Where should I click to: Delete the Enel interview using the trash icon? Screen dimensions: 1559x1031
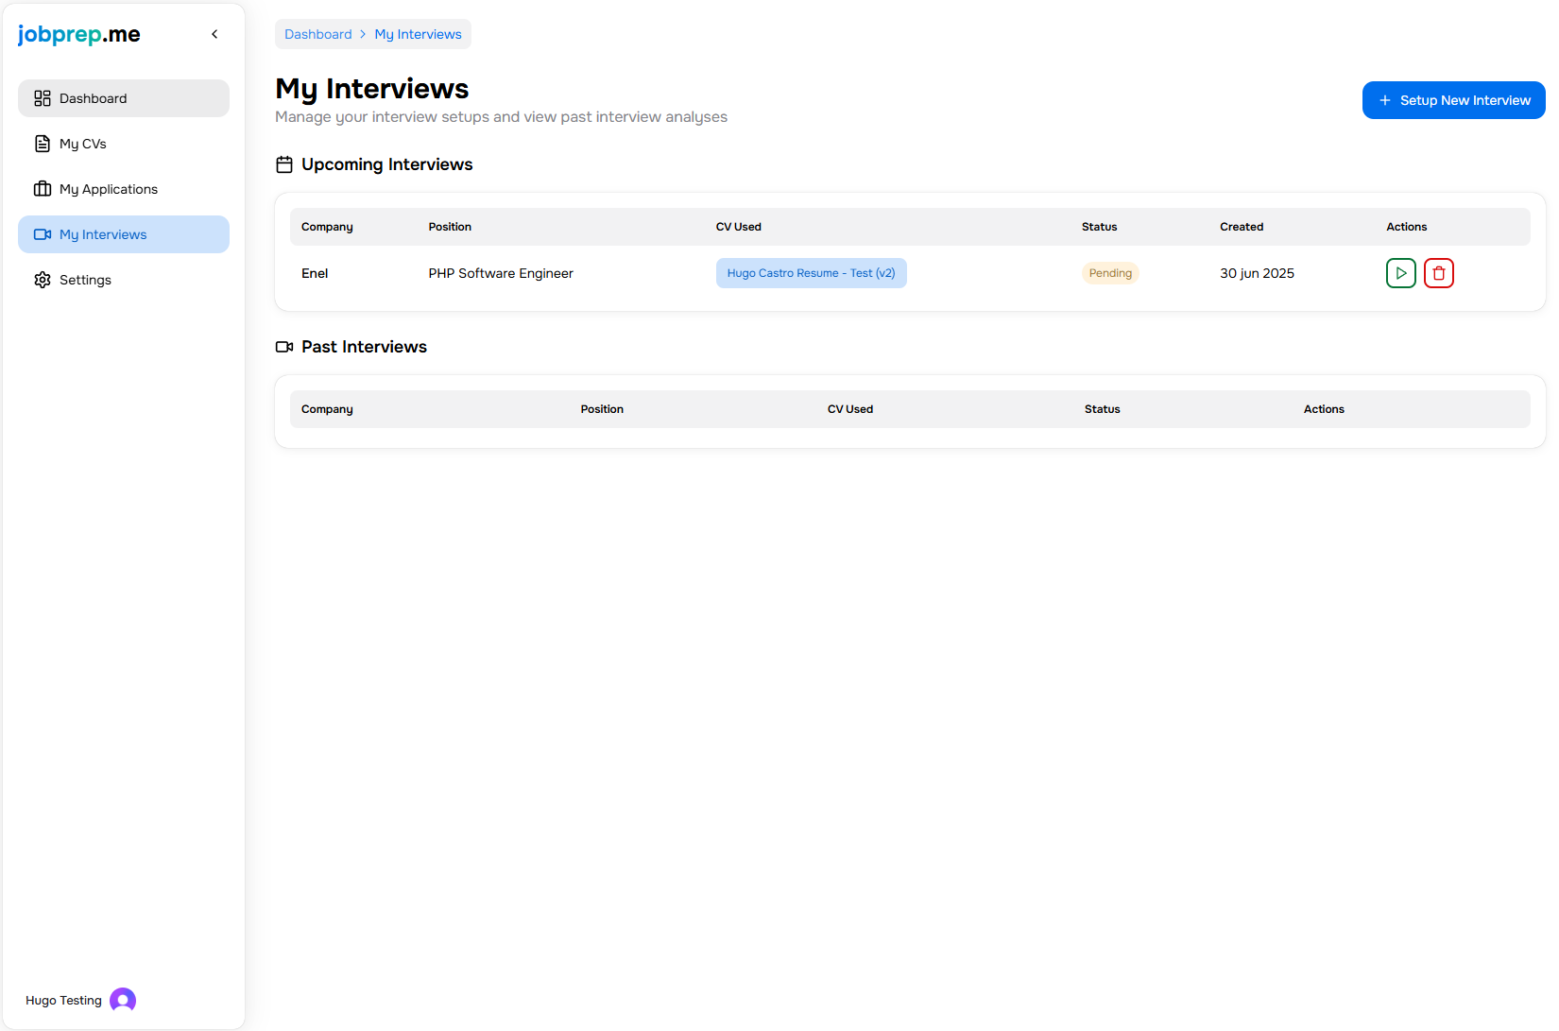pos(1439,272)
